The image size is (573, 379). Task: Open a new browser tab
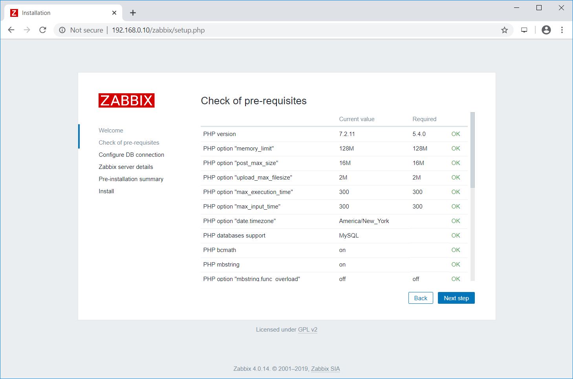point(133,13)
